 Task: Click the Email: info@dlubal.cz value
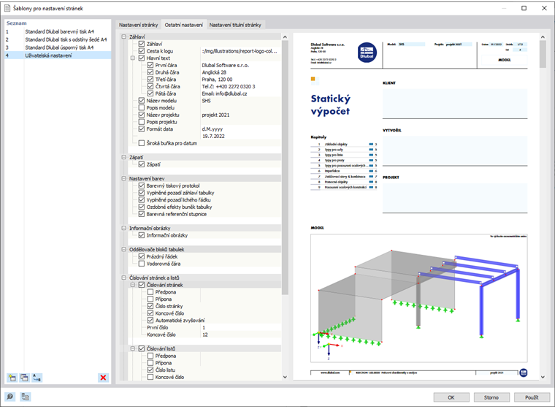[224, 93]
